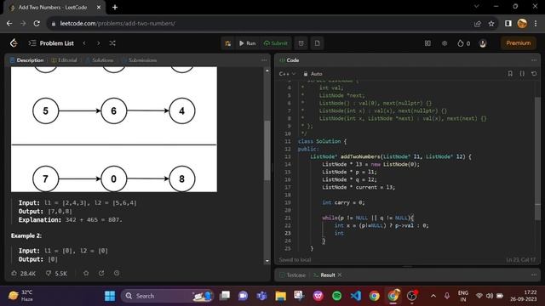Open console panel more options (three dots)

534,275
